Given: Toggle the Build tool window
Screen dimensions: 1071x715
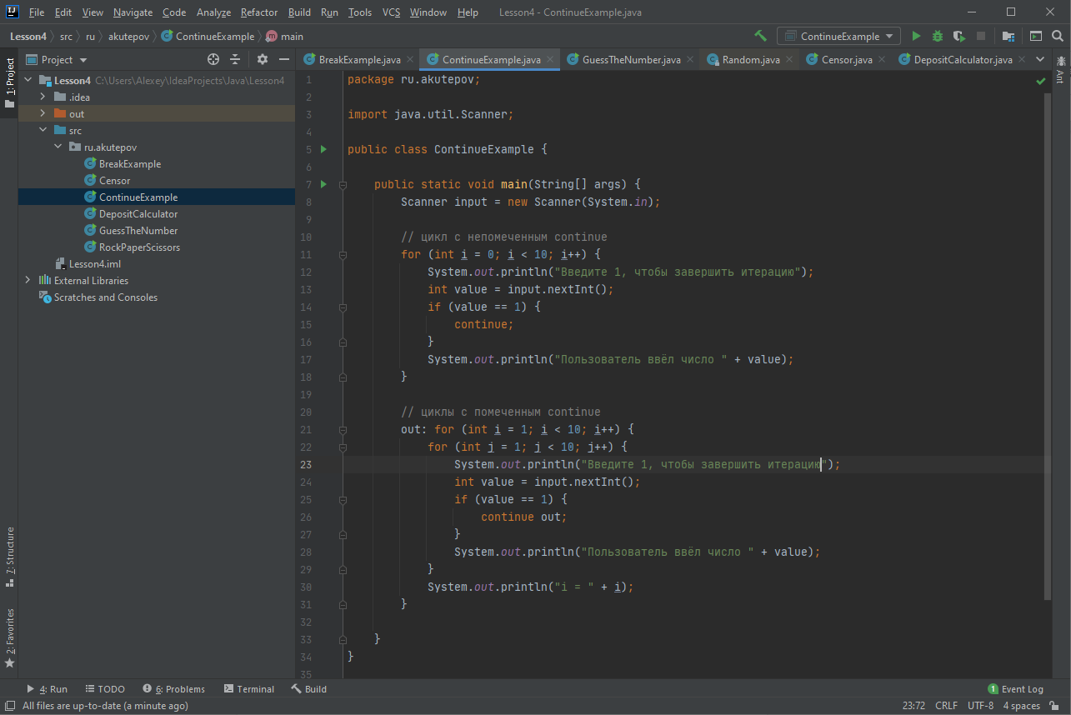Looking at the screenshot, I should [308, 689].
